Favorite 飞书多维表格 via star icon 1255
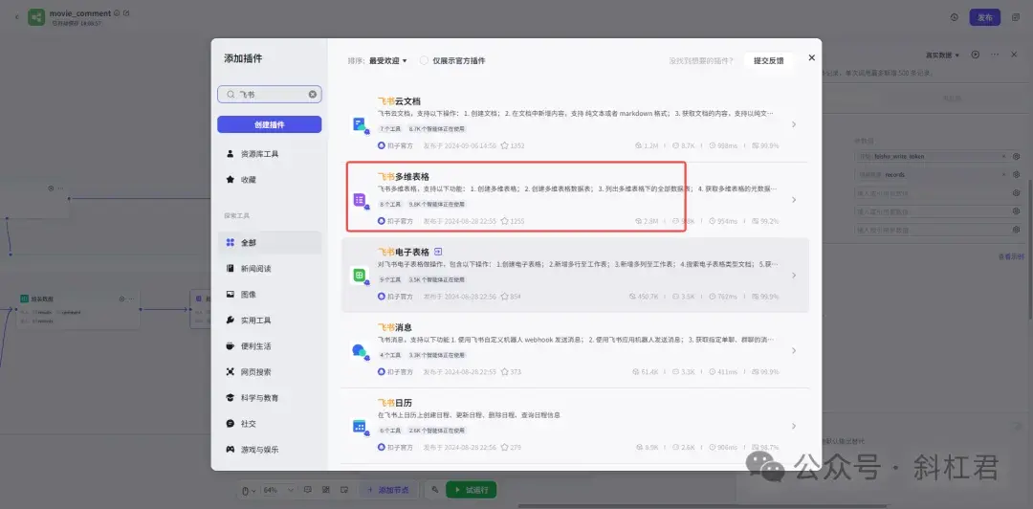 coord(505,221)
